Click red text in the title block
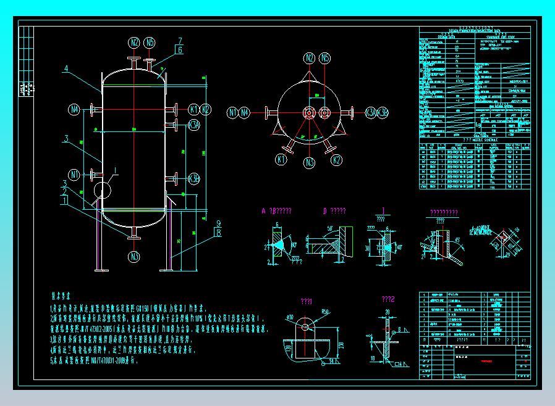This screenshot has width=555, height=406. click(486, 361)
